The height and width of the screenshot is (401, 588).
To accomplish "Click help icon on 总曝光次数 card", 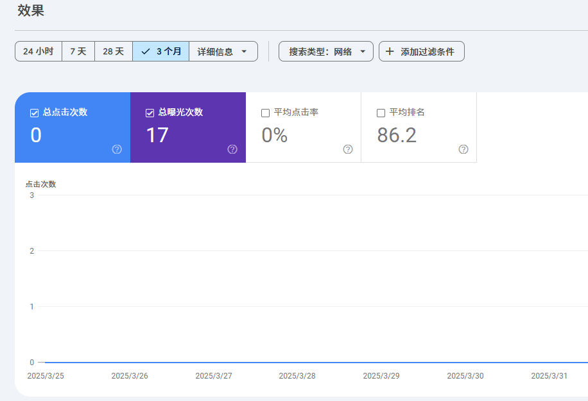I will [232, 149].
